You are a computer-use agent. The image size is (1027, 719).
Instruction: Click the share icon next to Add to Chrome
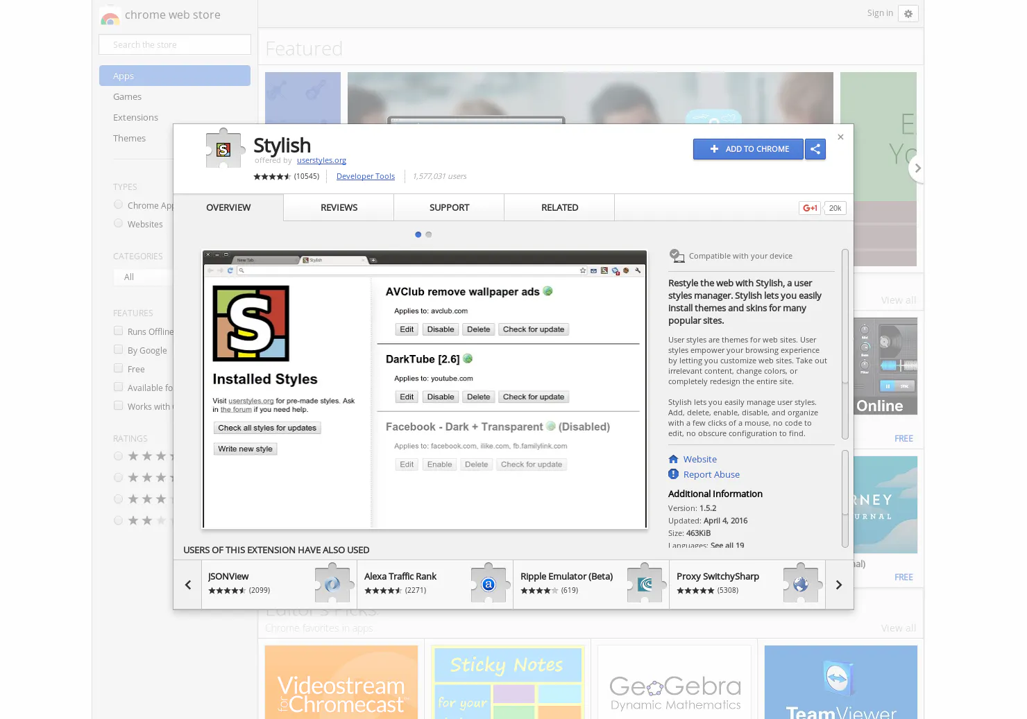tap(815, 149)
